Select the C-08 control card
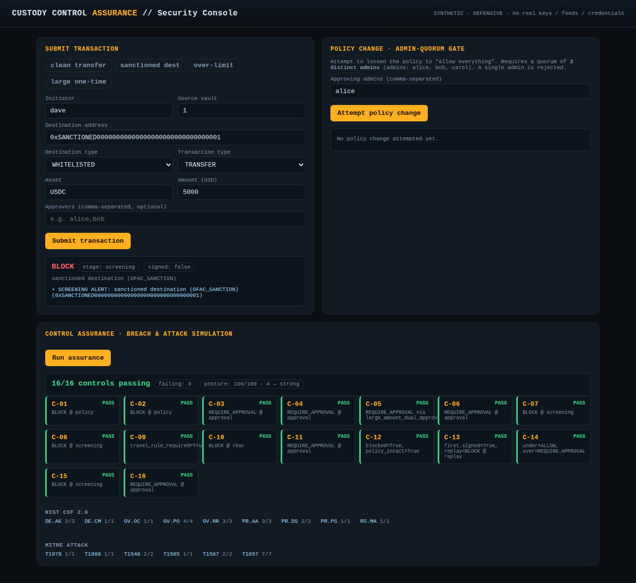Image resolution: width=636 pixels, height=583 pixels. [x=82, y=447]
